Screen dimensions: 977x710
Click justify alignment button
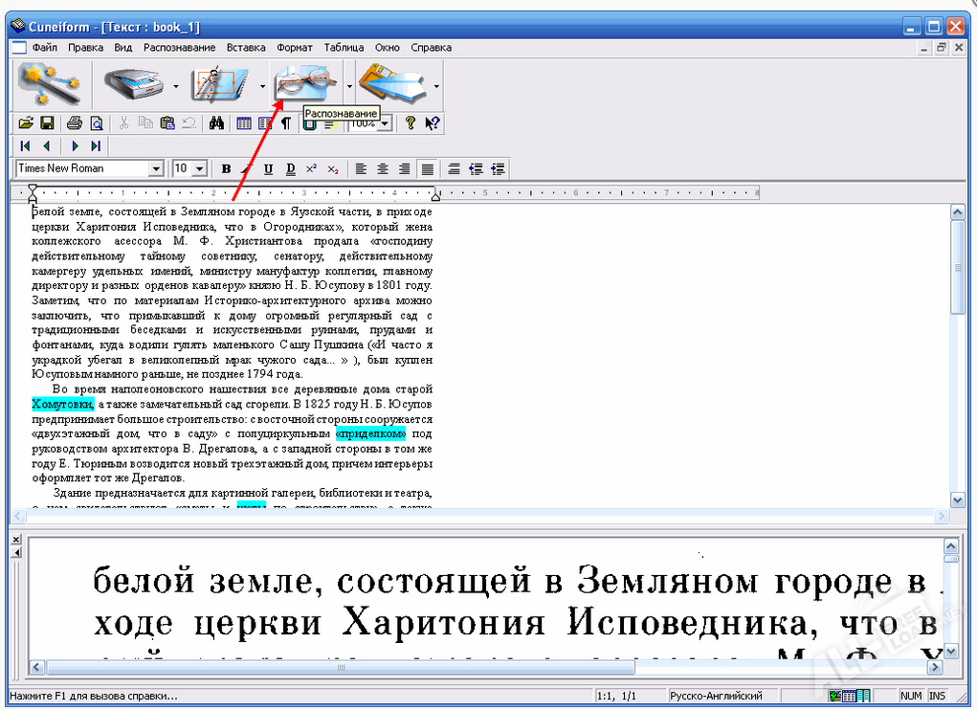click(x=426, y=169)
